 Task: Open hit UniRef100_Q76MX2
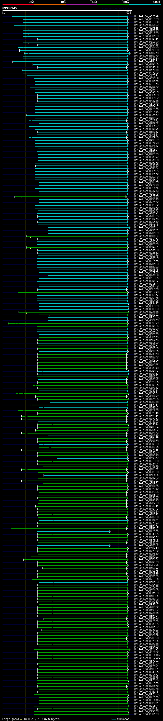[x=146, y=380]
